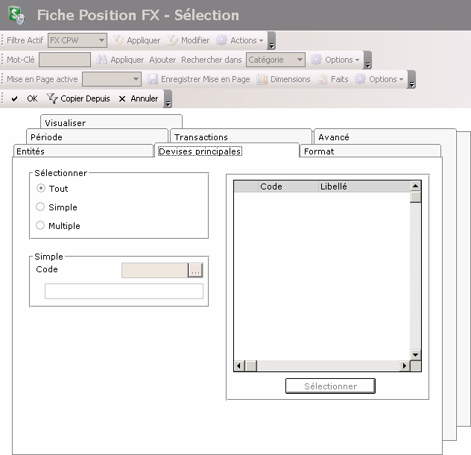Click the Appliquer filter icon
This screenshot has height=455, width=471.
(x=118, y=40)
